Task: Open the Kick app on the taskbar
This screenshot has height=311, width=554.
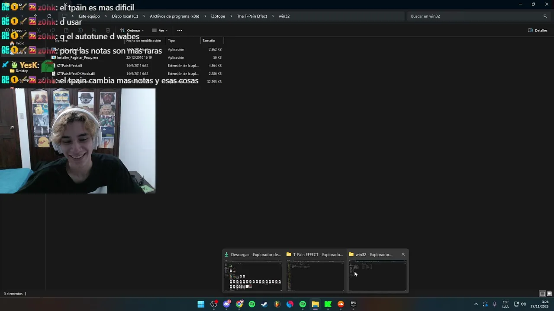Action: point(328,304)
